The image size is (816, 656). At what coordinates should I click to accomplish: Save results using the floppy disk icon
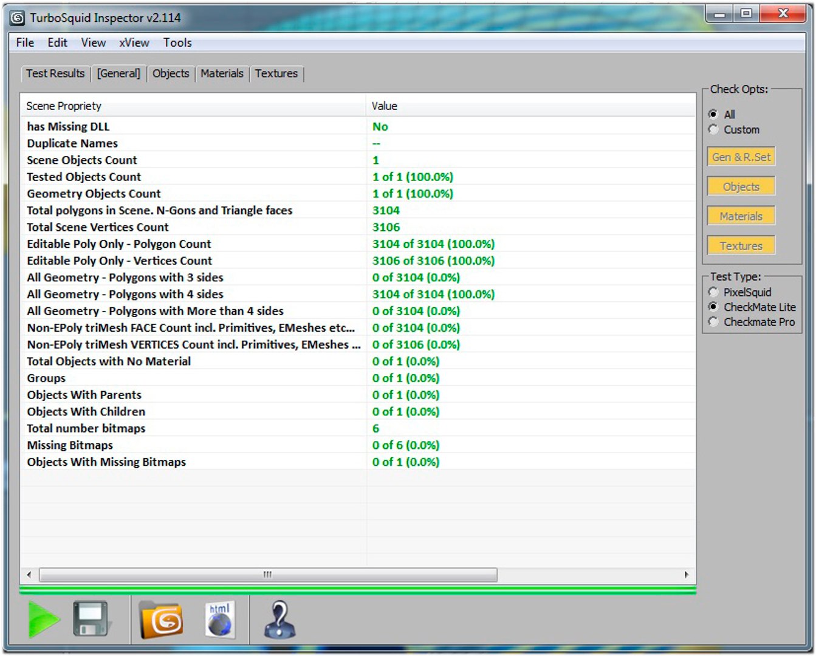(x=91, y=619)
